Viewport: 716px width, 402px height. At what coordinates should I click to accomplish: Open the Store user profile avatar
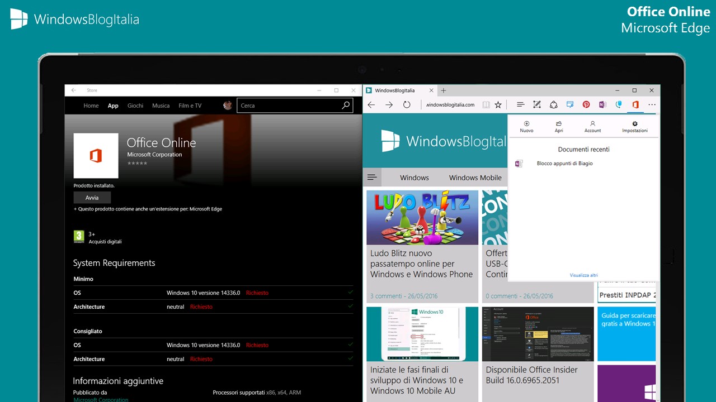click(x=228, y=105)
